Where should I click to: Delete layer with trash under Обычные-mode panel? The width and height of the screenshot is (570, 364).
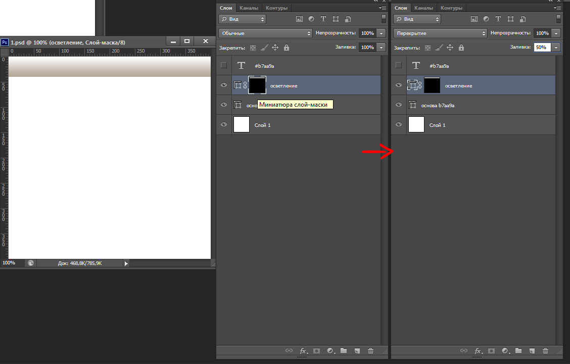(x=370, y=350)
